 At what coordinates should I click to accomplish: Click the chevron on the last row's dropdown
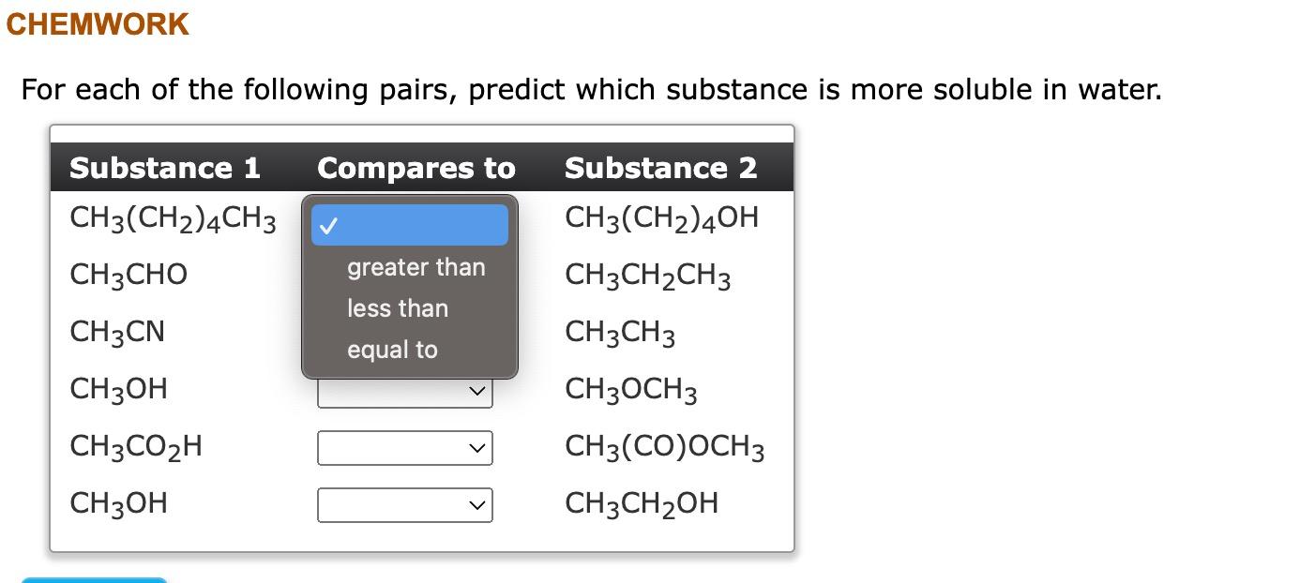477,504
